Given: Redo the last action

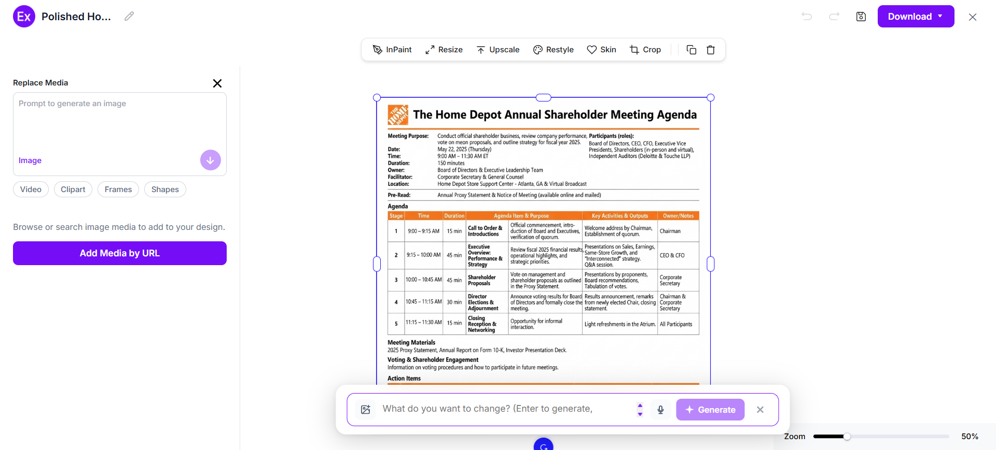Looking at the screenshot, I should pyautogui.click(x=834, y=17).
